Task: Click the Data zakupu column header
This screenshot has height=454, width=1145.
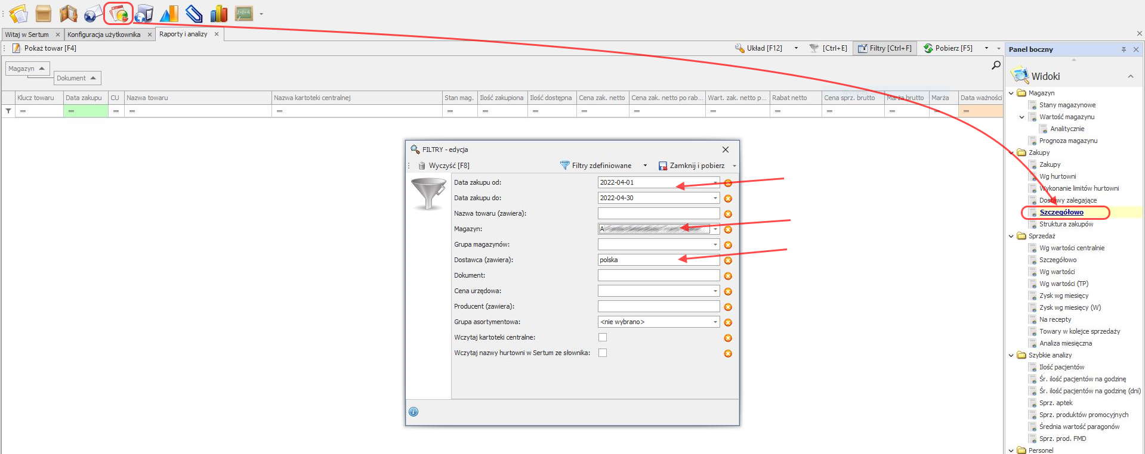Action: pyautogui.click(x=84, y=98)
